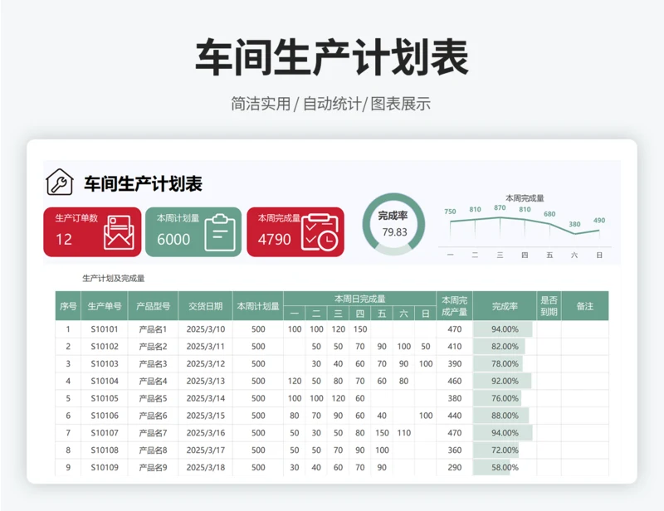Click the 58.00% progress bar for S10109
Viewport: 664px width, 511px height.
(x=491, y=467)
